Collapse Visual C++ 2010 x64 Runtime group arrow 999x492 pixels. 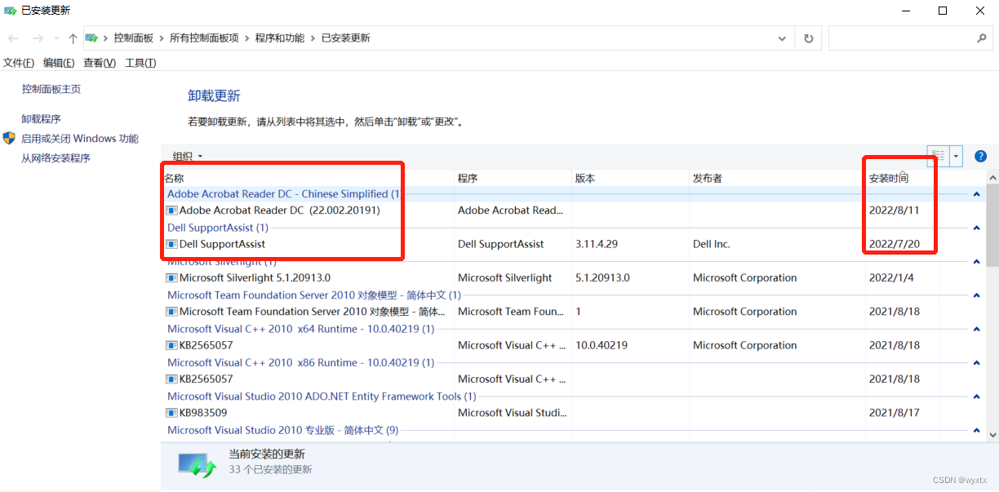(x=976, y=329)
